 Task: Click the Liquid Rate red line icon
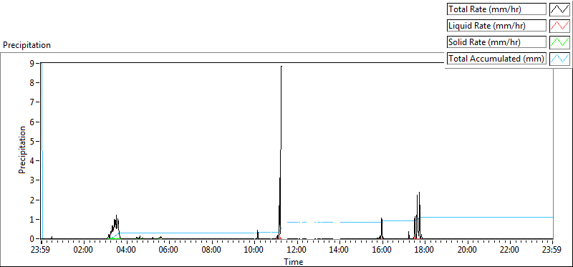[x=559, y=26]
